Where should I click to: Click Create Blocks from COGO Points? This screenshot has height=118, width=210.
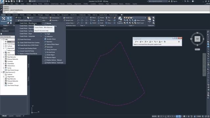[x=29, y=45]
